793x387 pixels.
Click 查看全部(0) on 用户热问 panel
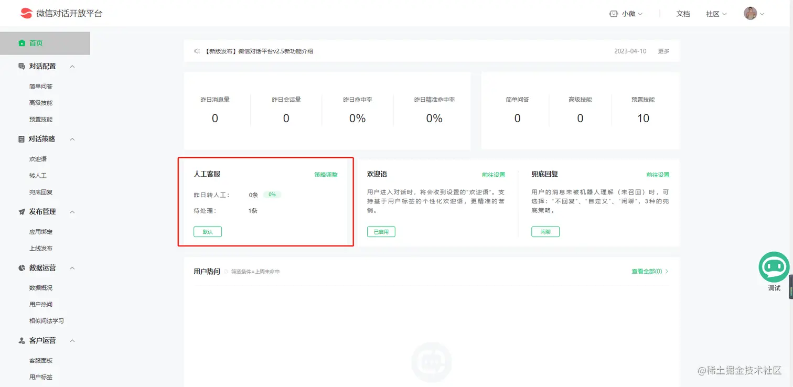(x=647, y=271)
